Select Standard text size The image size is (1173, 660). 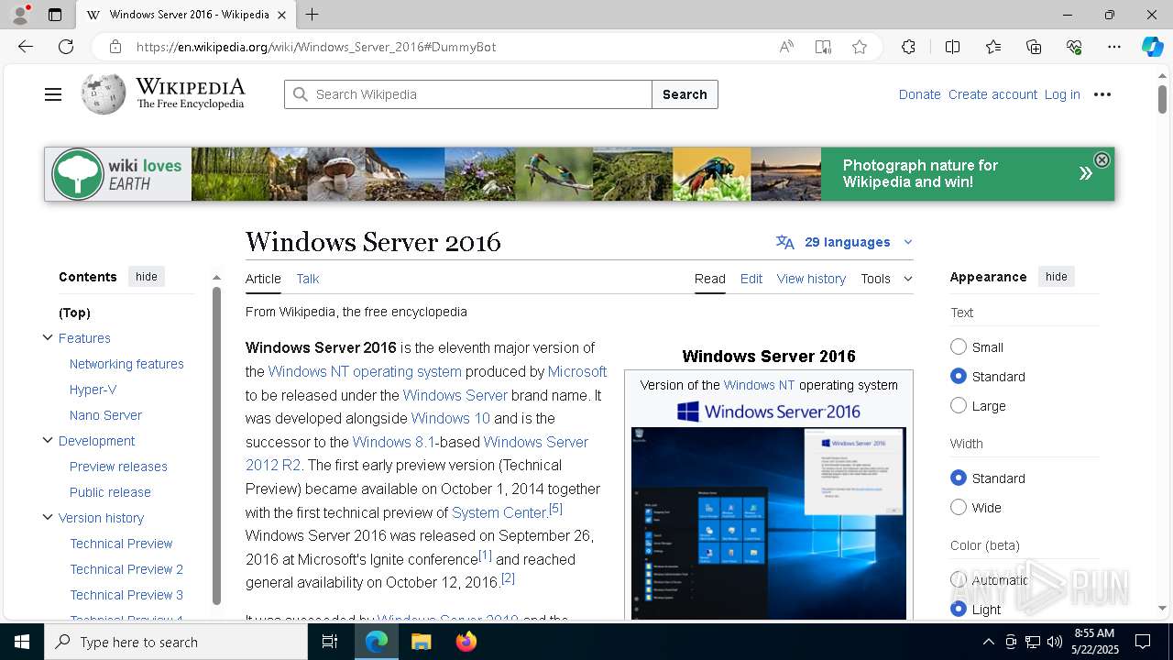(x=959, y=376)
